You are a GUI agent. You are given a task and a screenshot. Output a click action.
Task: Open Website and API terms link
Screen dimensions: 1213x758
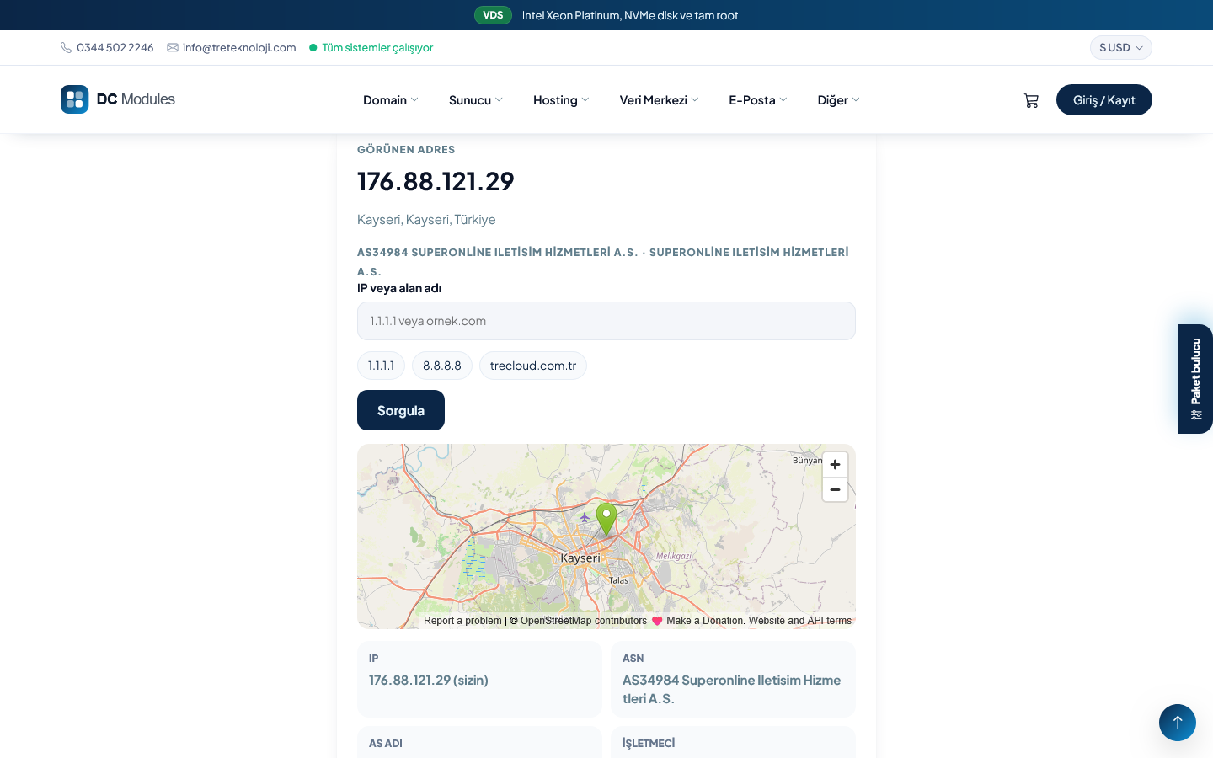point(800,621)
